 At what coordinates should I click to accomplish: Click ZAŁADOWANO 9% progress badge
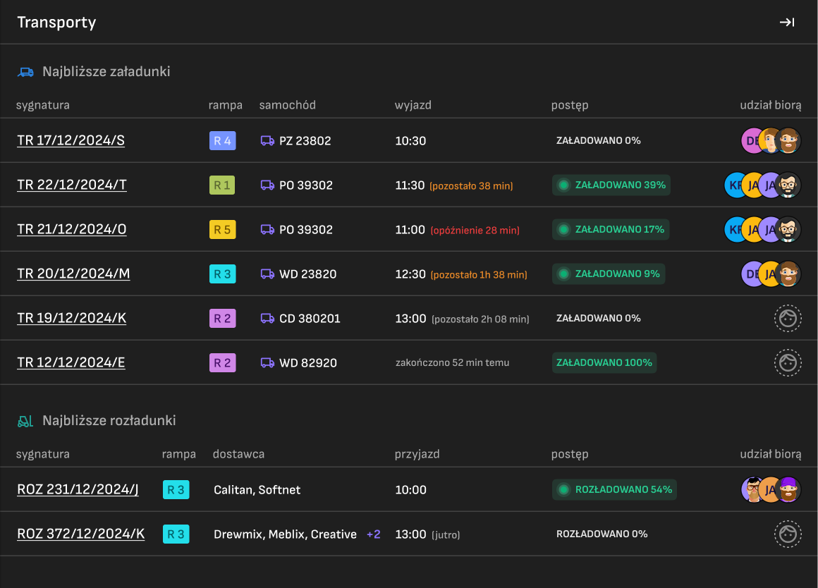(x=609, y=274)
